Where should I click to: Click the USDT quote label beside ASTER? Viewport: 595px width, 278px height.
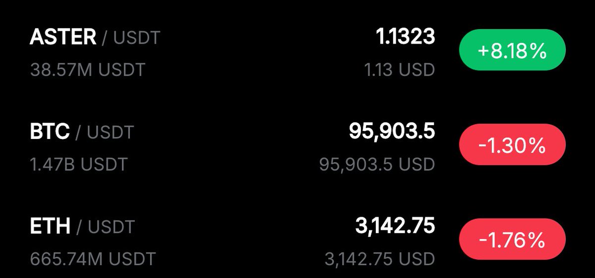[x=137, y=39]
